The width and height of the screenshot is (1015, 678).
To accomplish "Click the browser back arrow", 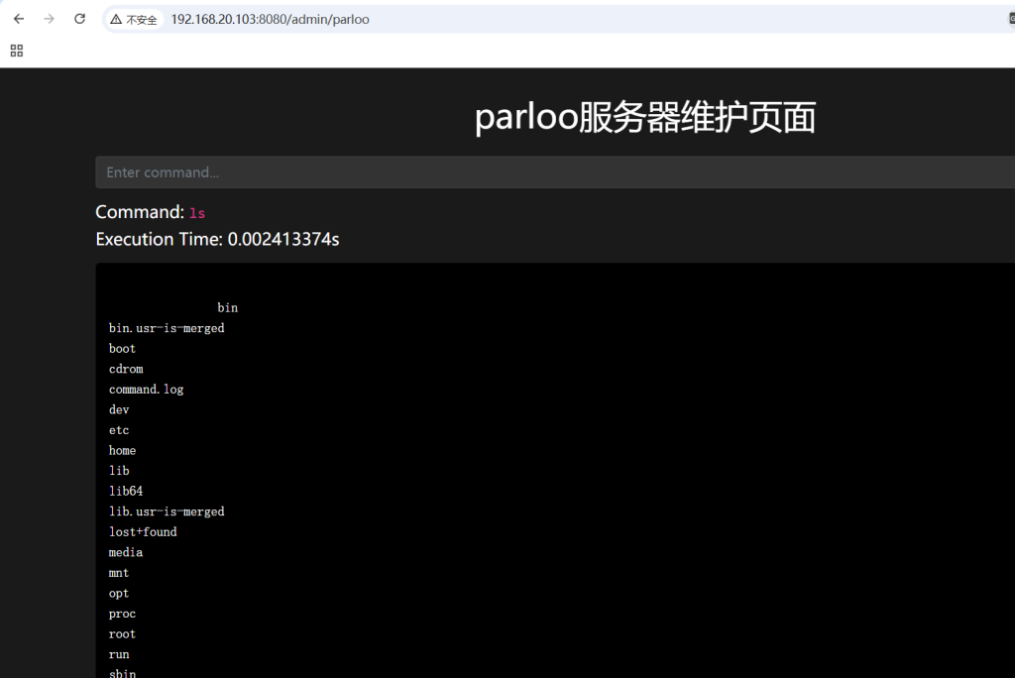I will [19, 19].
